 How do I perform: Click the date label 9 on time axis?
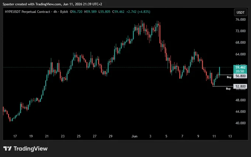(x=198, y=136)
